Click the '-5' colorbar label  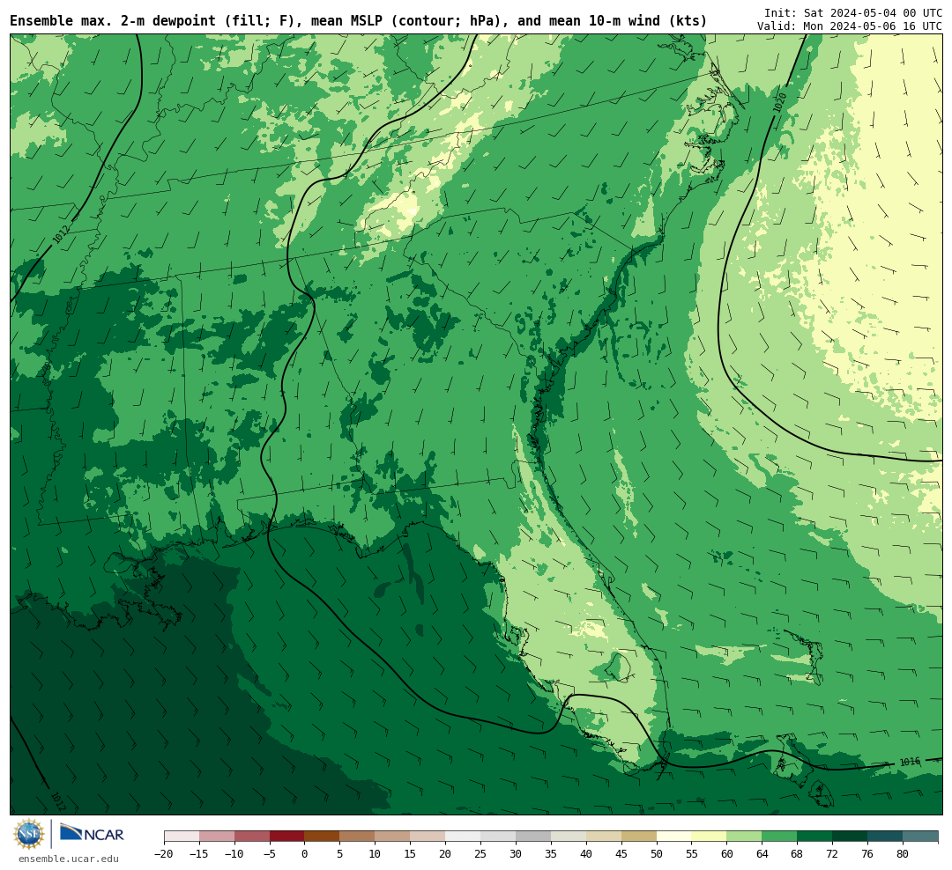click(270, 853)
